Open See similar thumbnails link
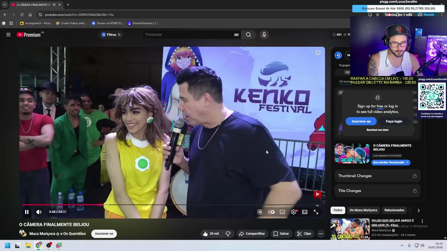The width and height of the screenshot is (447, 251). tap(390, 162)
